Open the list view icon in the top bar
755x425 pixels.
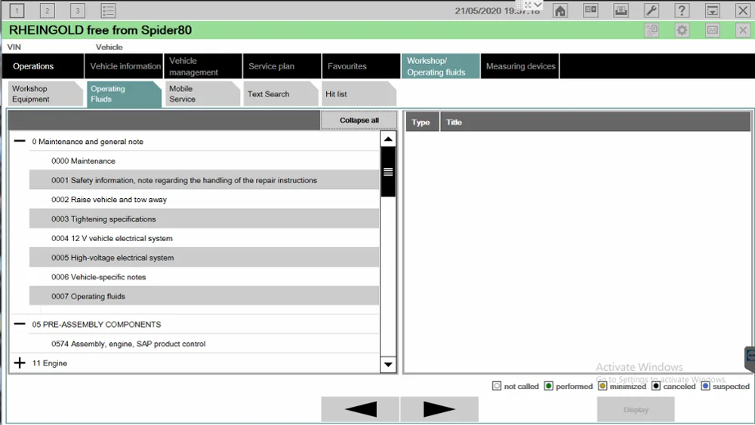(108, 11)
